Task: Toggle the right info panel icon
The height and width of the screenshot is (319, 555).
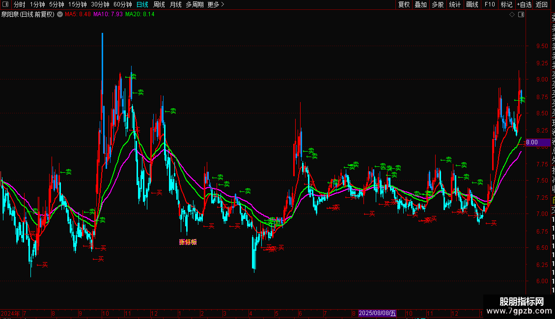Action: tap(521, 14)
